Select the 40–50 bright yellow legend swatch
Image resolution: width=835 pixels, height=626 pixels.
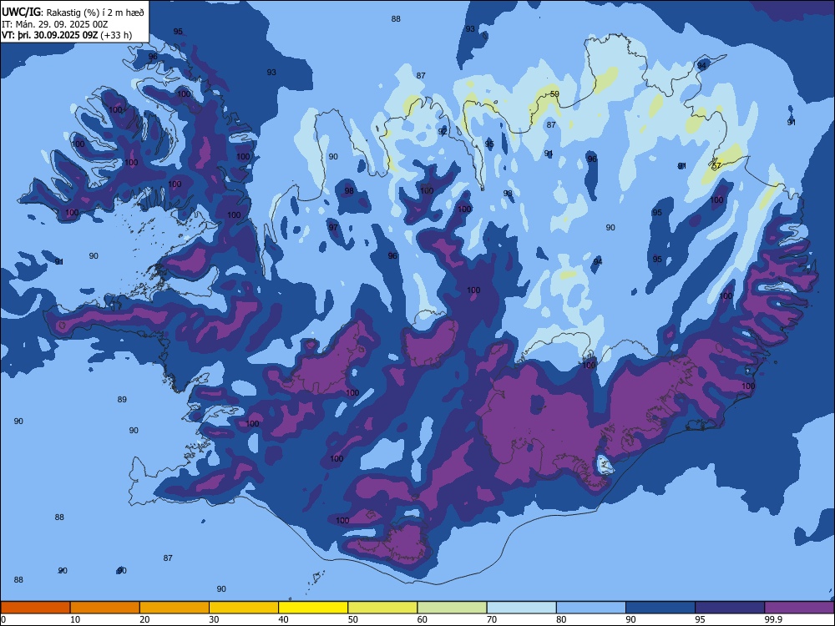[313, 608]
